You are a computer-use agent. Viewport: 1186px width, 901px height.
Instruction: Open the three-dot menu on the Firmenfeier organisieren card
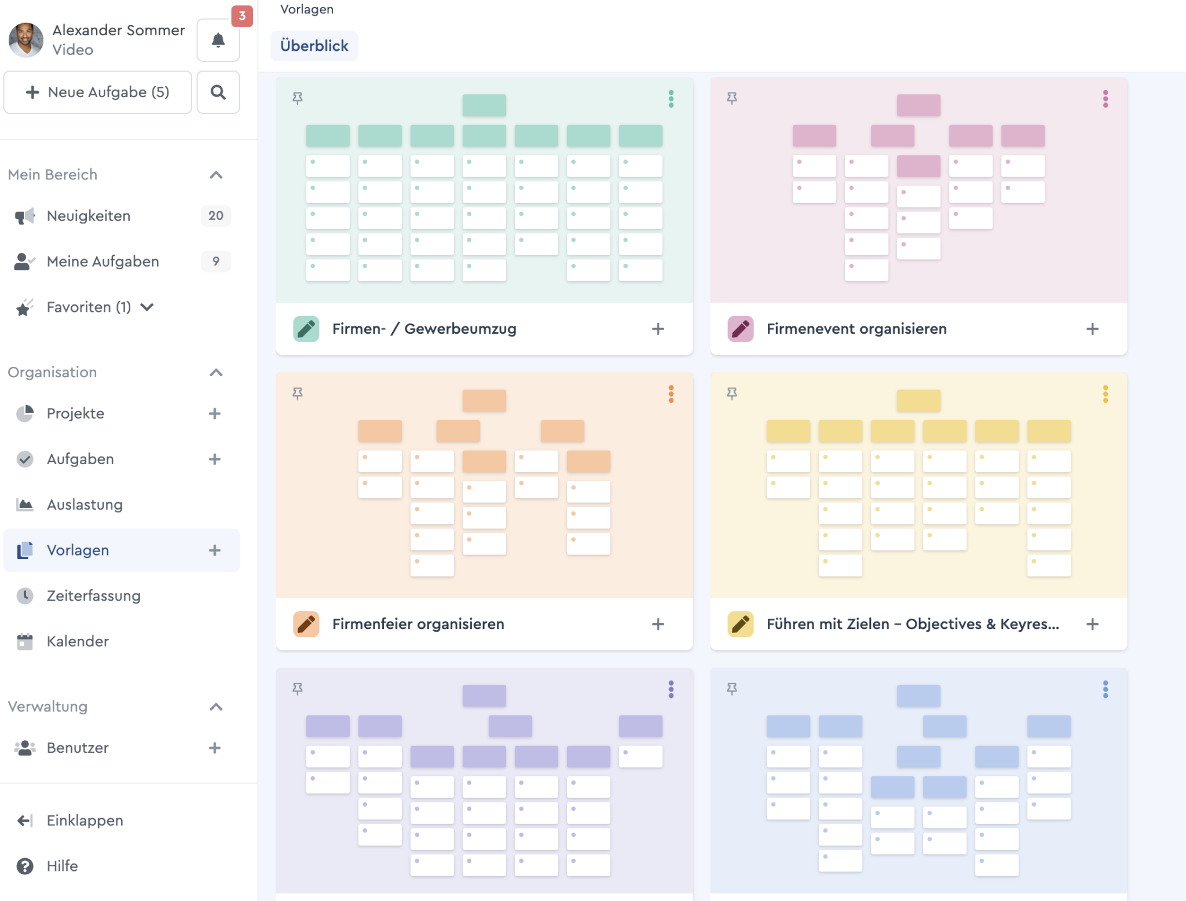click(671, 394)
